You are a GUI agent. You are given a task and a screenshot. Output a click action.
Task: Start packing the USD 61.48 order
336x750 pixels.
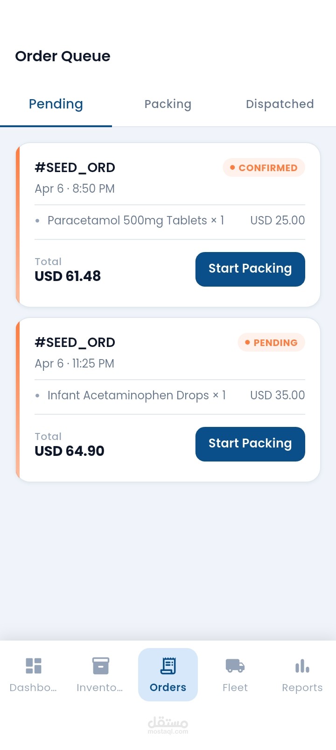pyautogui.click(x=250, y=269)
